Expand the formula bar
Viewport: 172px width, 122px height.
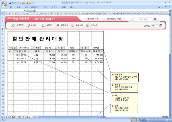pos(170,10)
